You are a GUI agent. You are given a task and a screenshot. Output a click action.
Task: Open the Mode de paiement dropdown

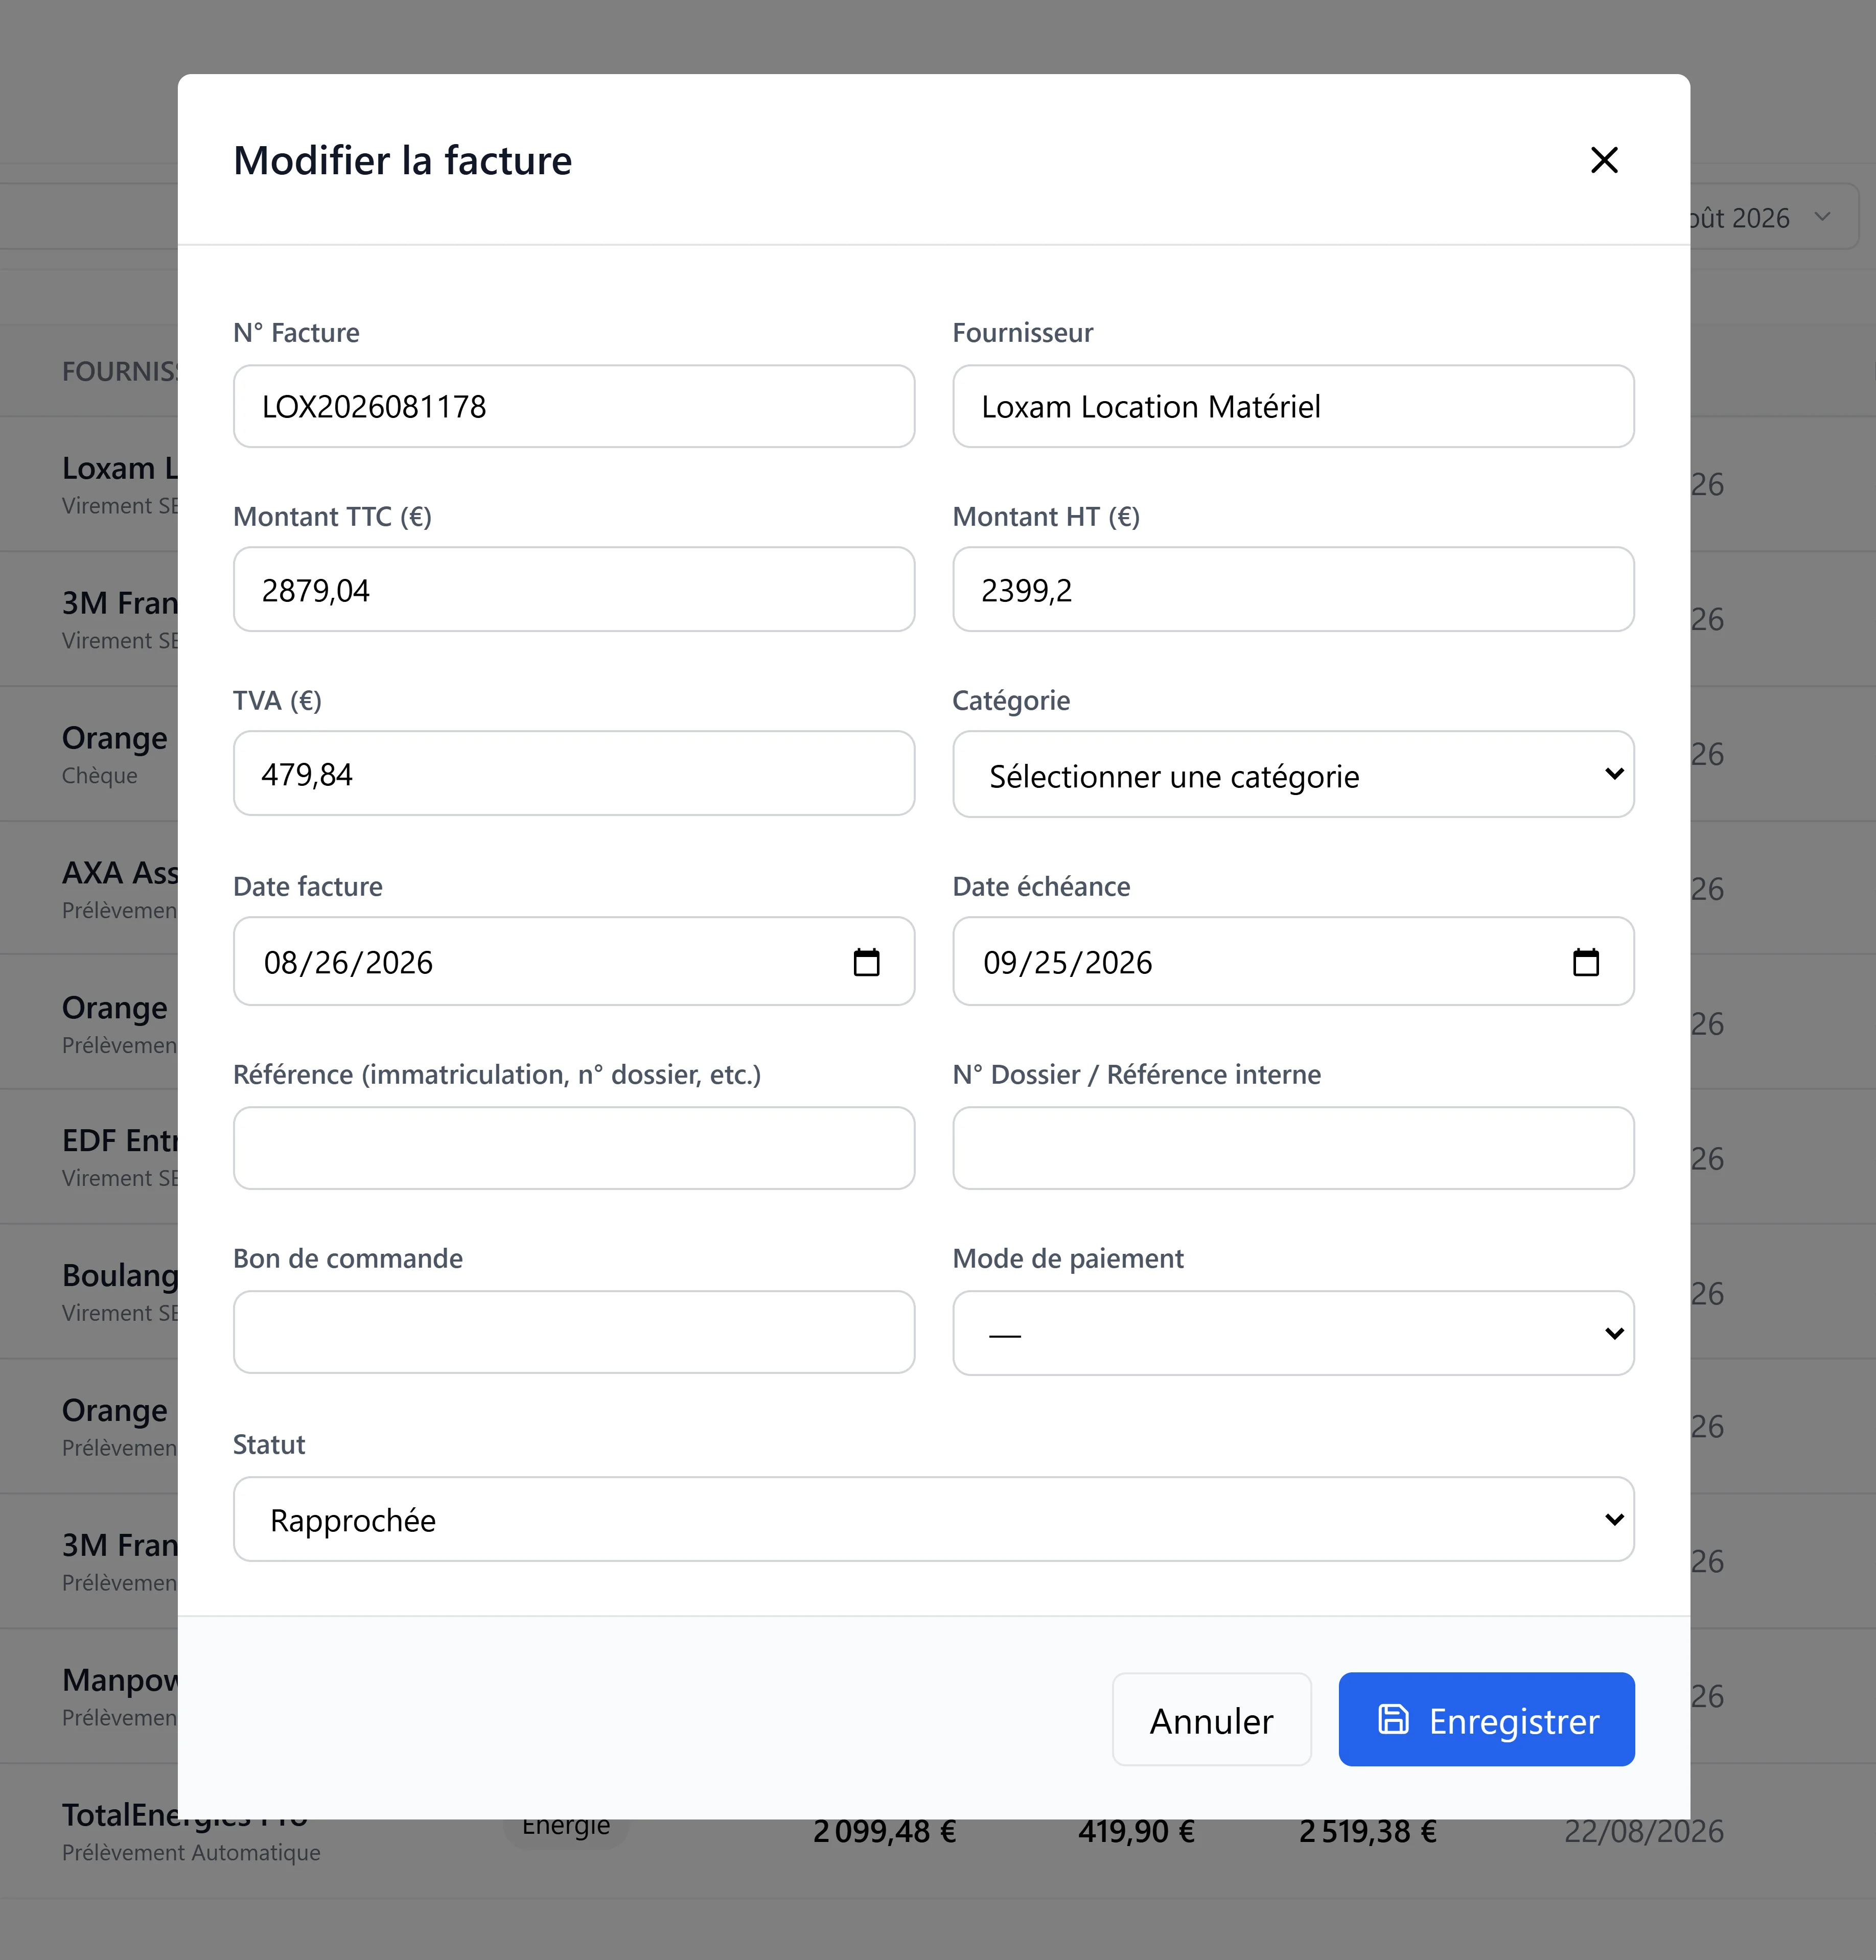tap(1293, 1333)
